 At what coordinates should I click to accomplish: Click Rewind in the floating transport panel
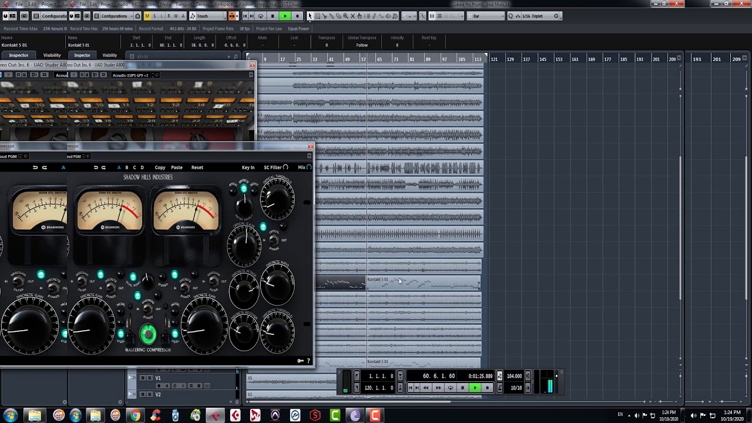tap(426, 388)
